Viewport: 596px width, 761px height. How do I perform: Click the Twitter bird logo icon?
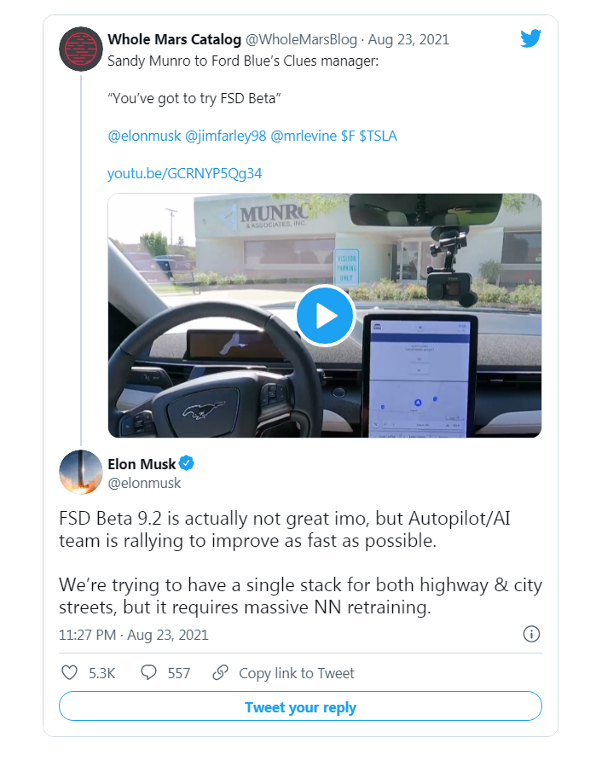(531, 38)
